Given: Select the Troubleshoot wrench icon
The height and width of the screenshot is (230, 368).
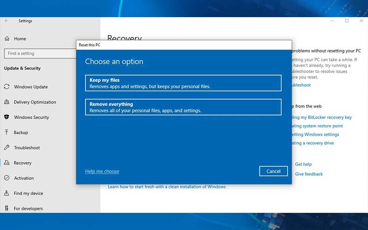Looking at the screenshot, I should pyautogui.click(x=7, y=148).
